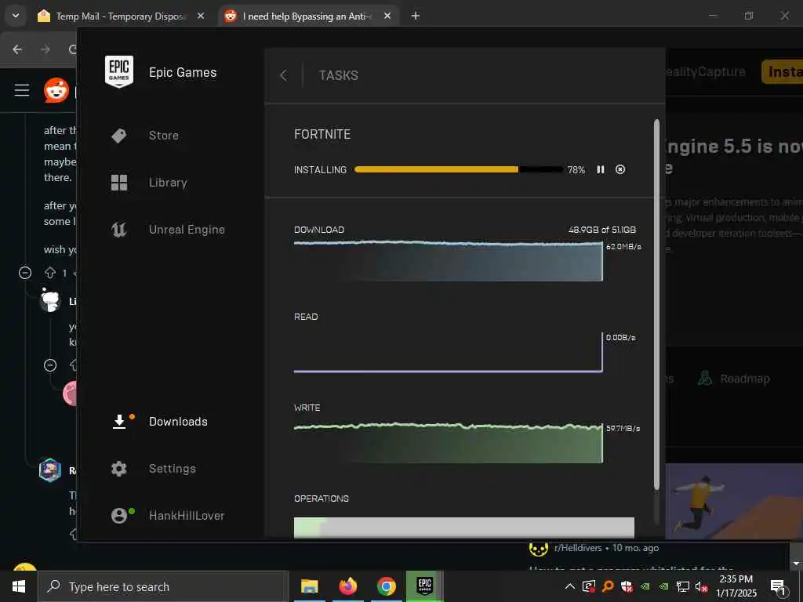Open the Downloads section
Screen dimensions: 803x602
[178, 422]
